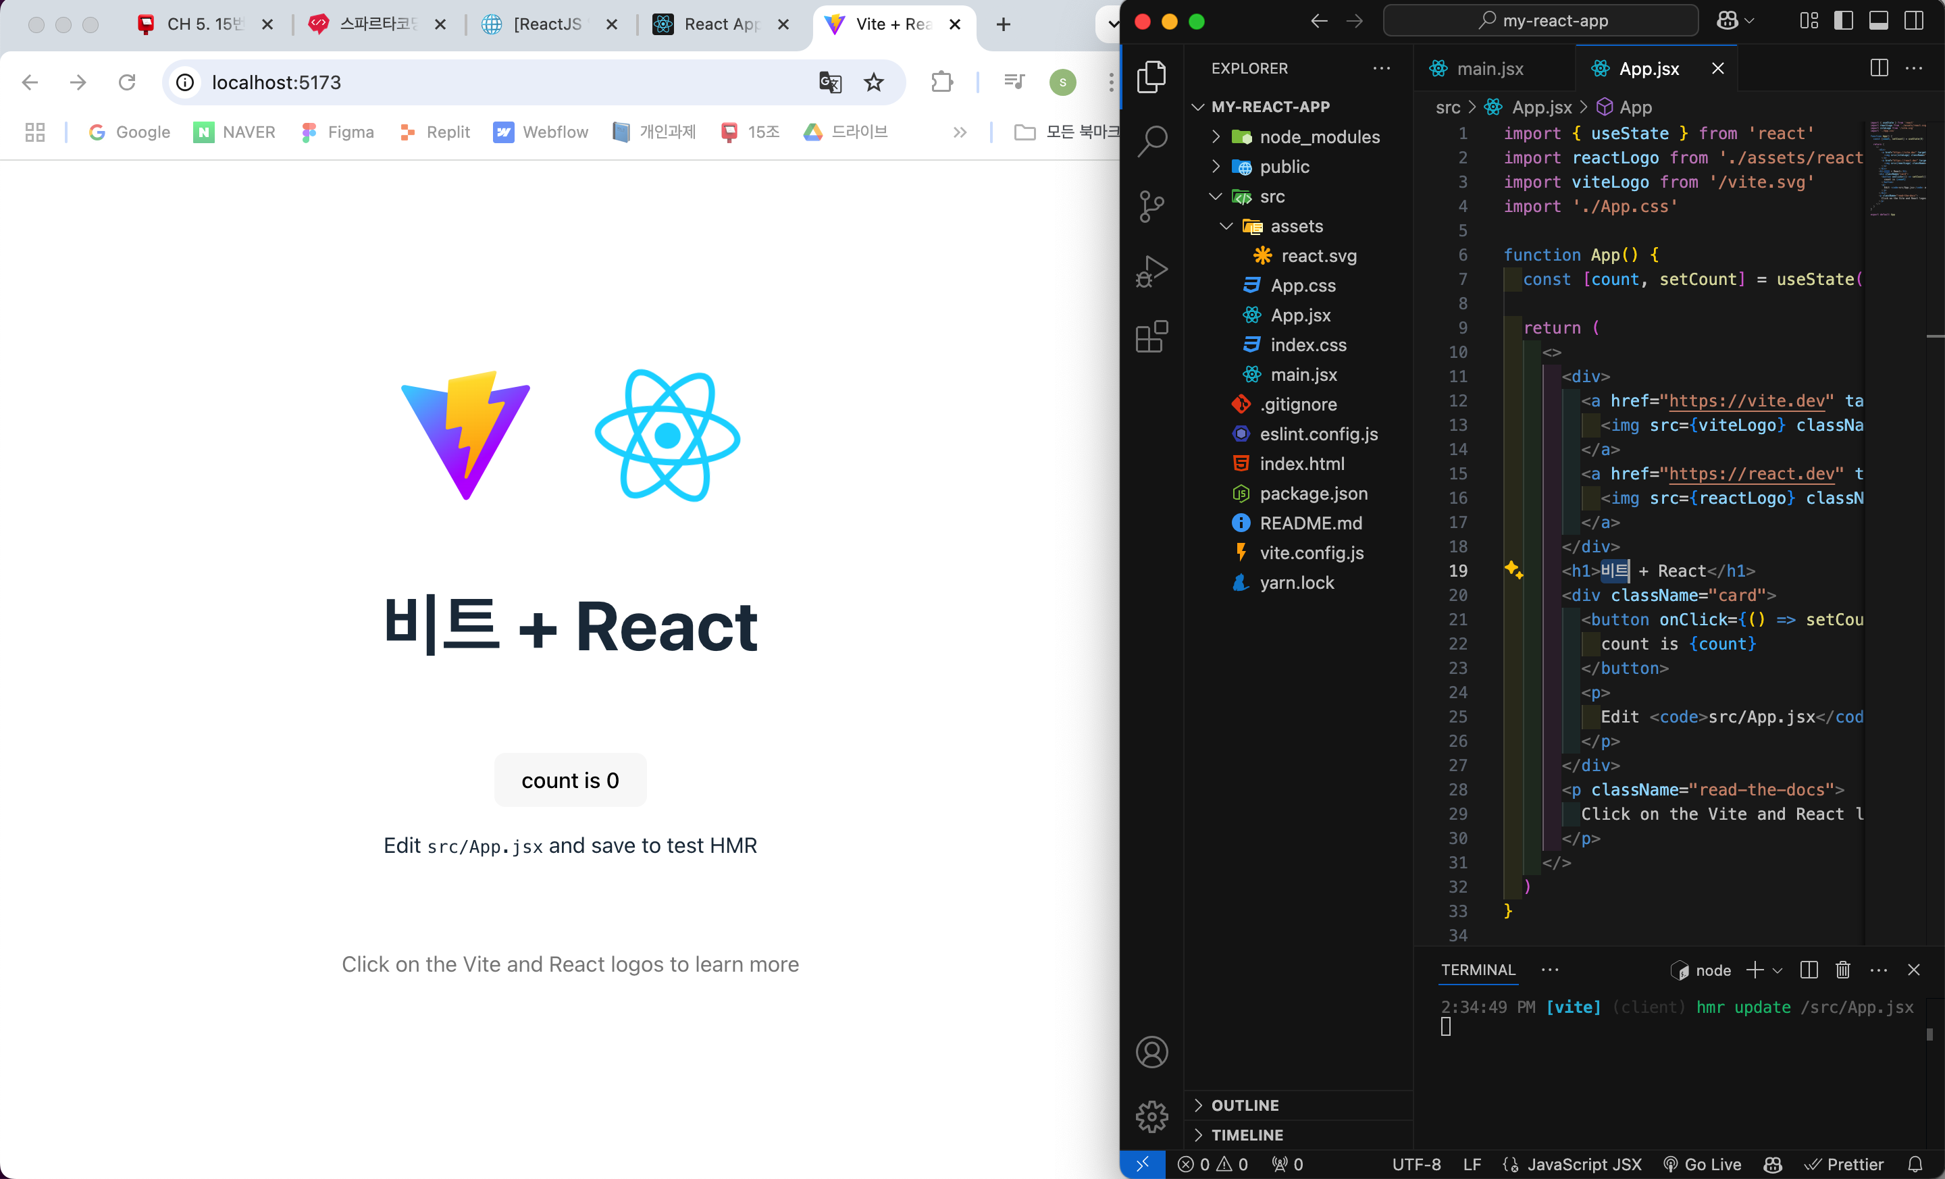This screenshot has width=1945, height=1179.
Task: Click the Go Live status bar button
Action: point(1702,1164)
